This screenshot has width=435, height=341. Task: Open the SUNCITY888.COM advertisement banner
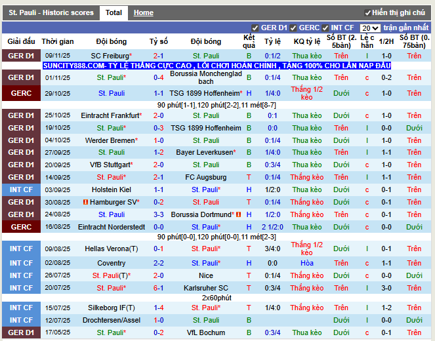click(217, 66)
